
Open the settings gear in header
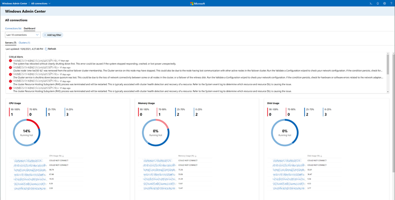[x=384, y=4]
